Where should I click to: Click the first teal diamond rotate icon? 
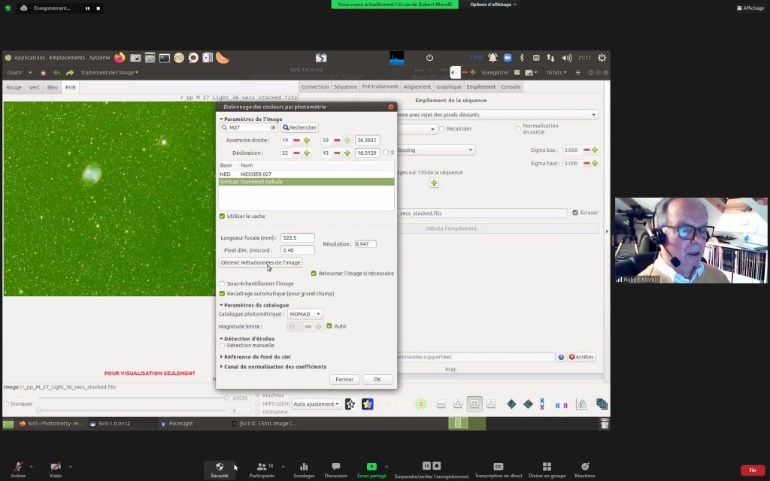[x=511, y=404]
